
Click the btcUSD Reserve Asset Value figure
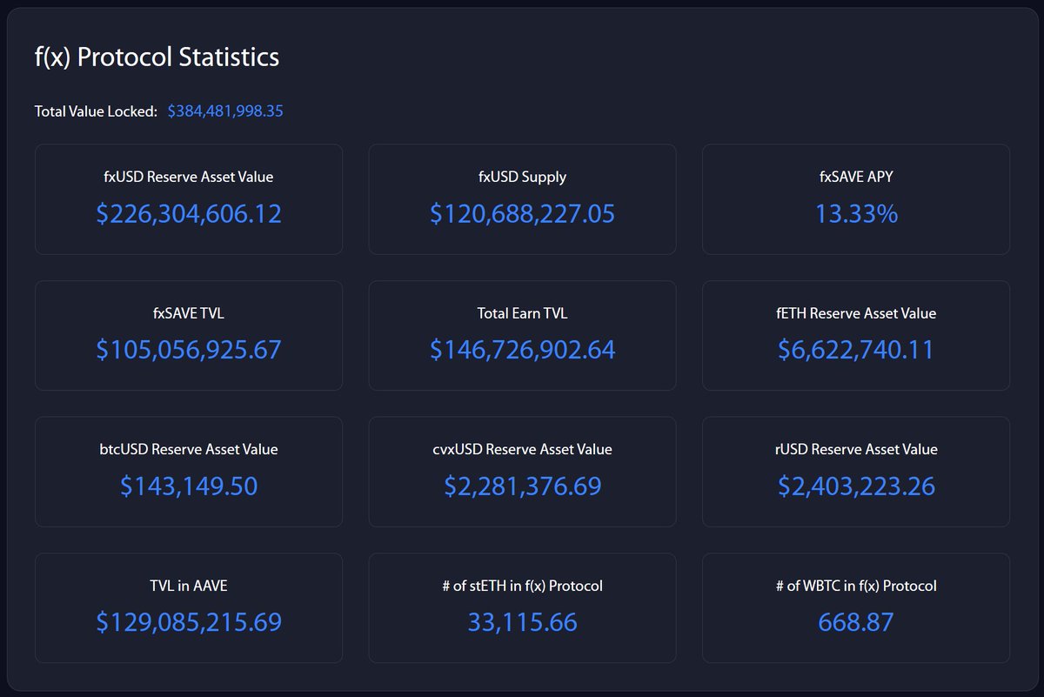click(189, 486)
